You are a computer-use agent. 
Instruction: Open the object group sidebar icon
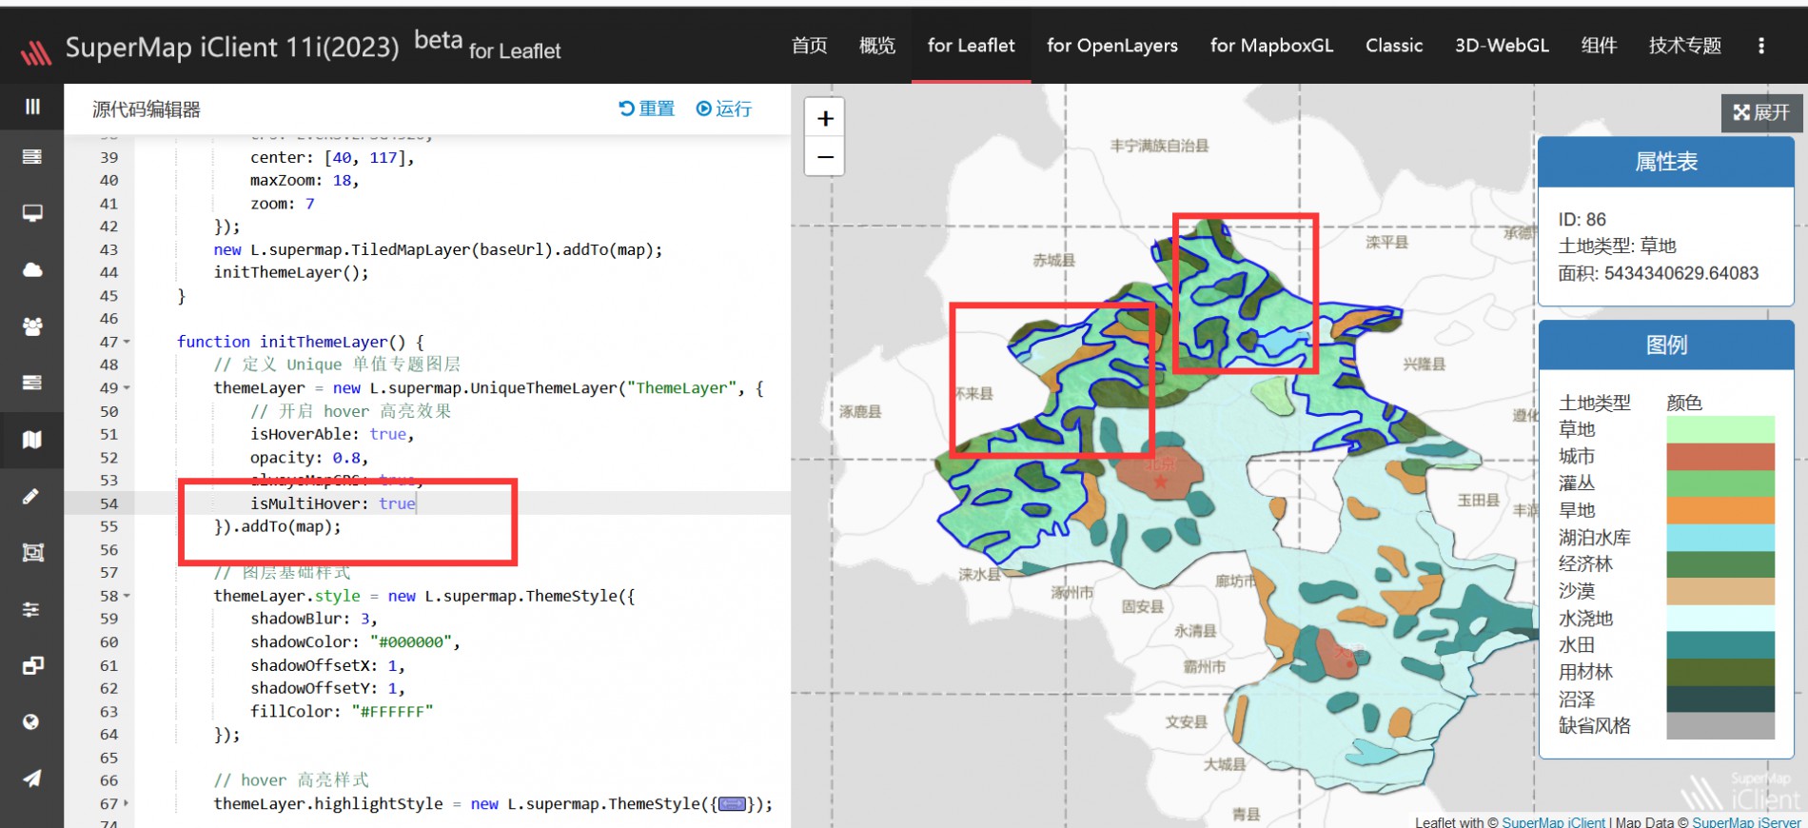(32, 553)
